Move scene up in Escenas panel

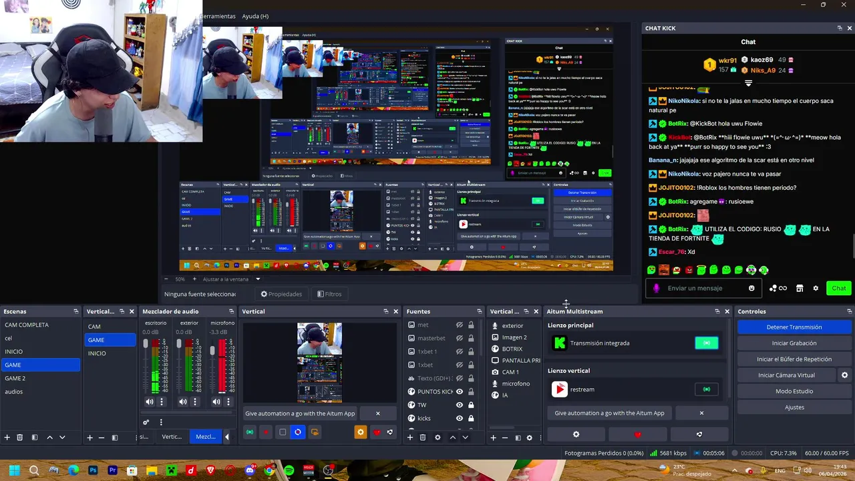(x=49, y=438)
